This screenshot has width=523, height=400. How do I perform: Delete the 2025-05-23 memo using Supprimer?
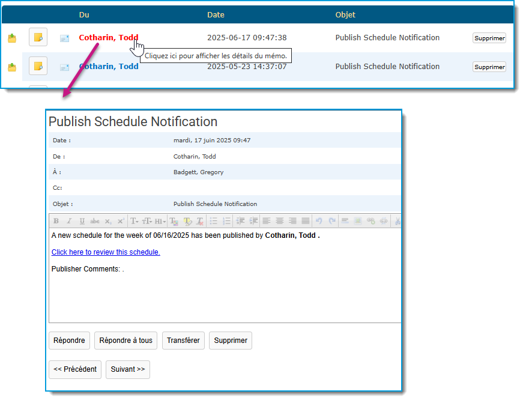pyautogui.click(x=489, y=67)
